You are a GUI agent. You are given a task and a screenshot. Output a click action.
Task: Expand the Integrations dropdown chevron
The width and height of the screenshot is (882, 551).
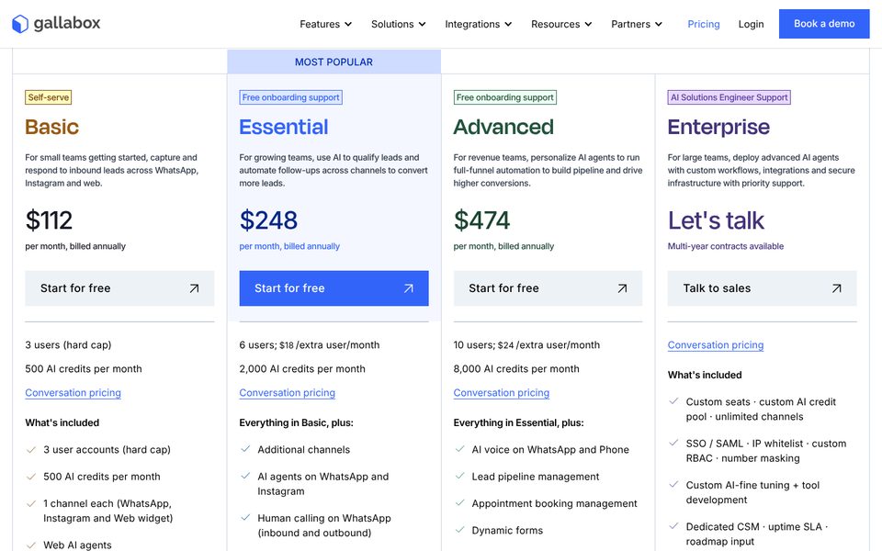[508, 24]
